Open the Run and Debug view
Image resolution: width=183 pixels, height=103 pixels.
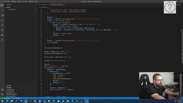coord(2,20)
